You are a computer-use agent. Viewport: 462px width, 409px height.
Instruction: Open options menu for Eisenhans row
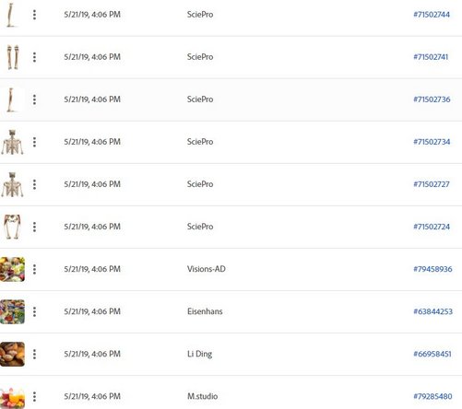tap(34, 311)
